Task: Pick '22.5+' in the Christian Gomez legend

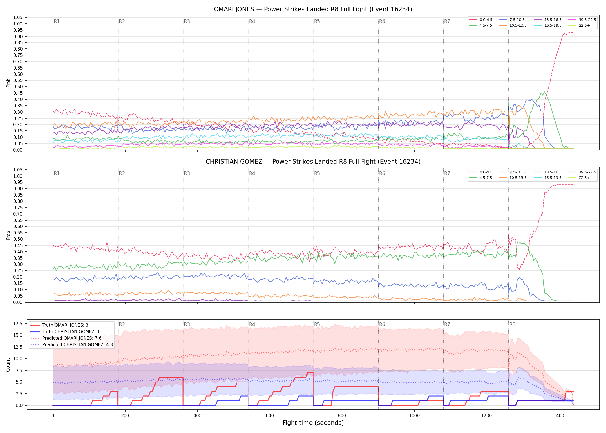Action: tap(584, 178)
